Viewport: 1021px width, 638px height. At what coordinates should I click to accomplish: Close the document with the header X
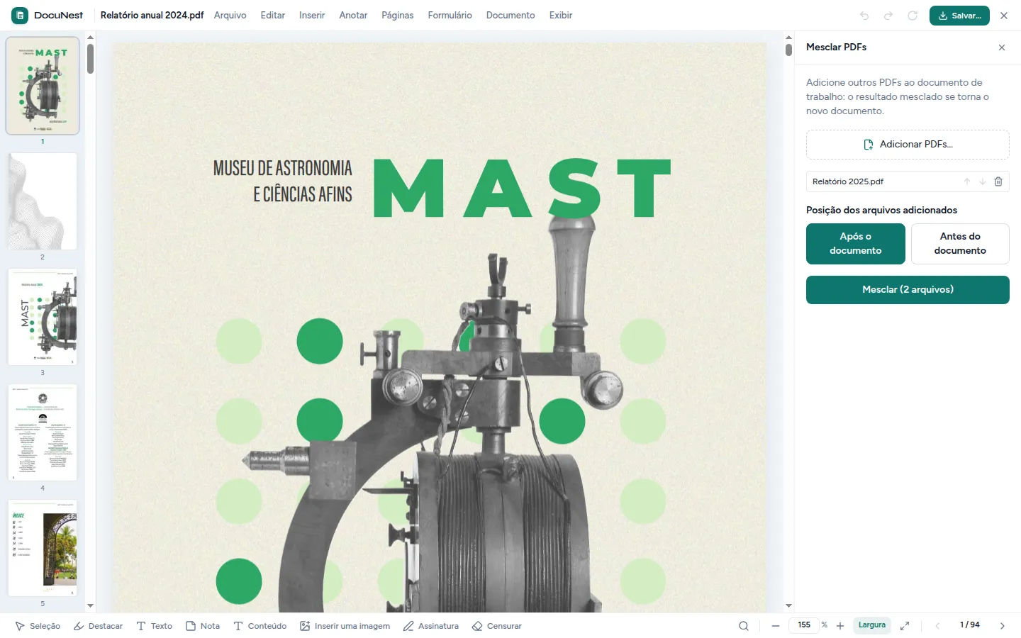click(1004, 16)
